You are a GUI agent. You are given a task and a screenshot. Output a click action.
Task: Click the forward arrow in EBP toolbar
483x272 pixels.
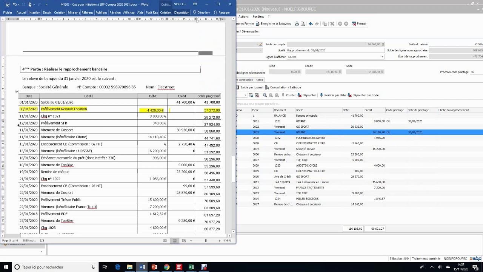(x=317, y=24)
